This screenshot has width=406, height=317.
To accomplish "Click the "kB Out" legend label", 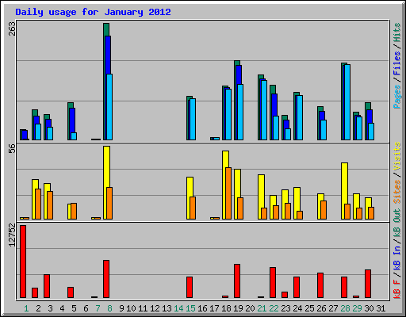I will coord(397,223).
